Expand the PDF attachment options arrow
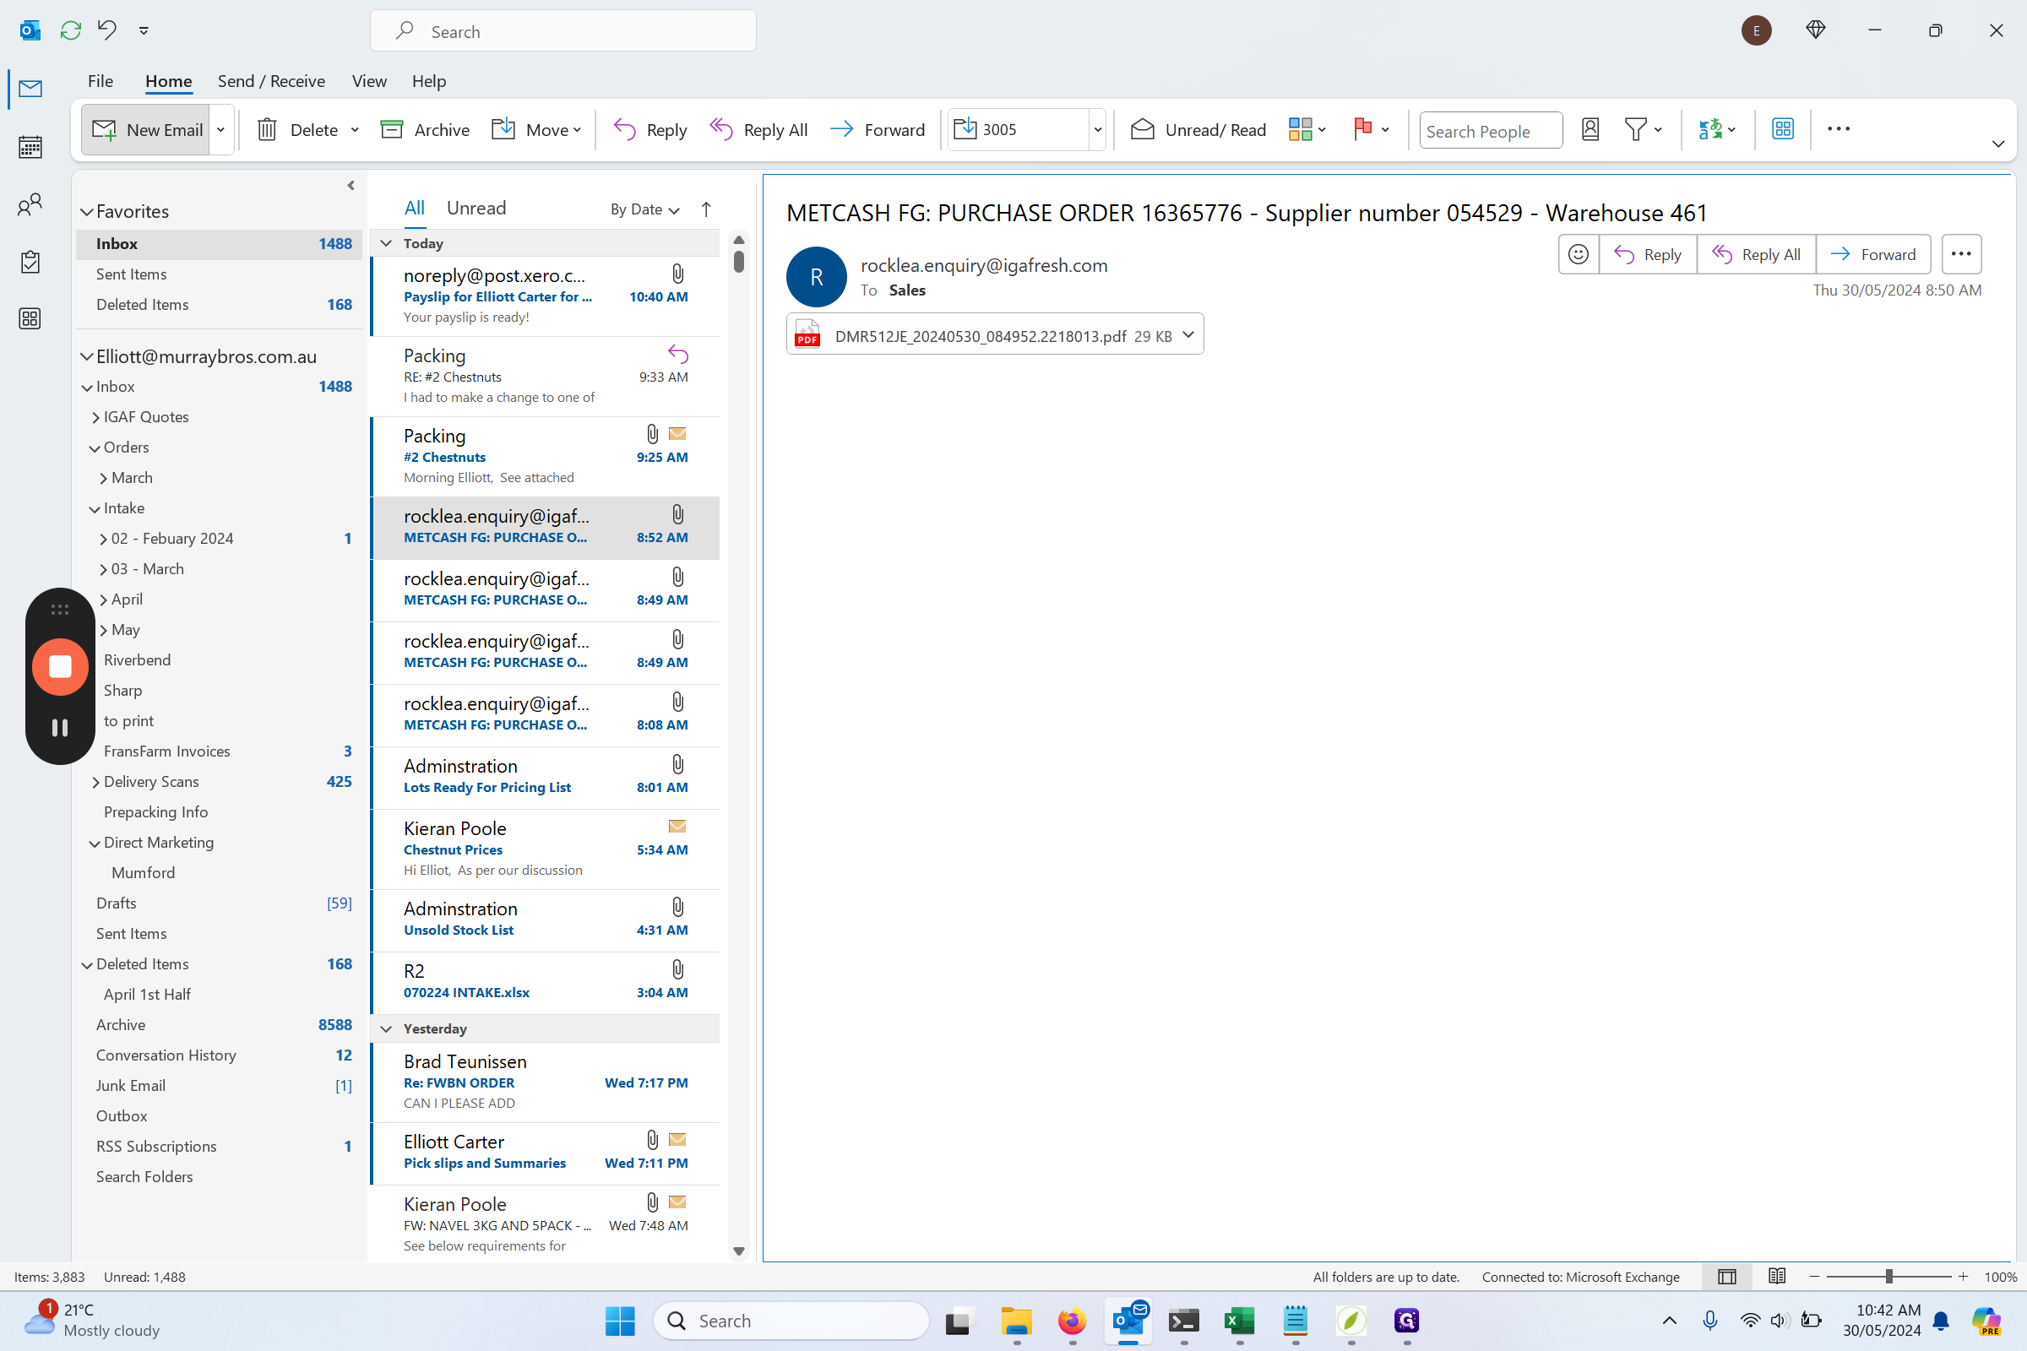The width and height of the screenshot is (2027, 1351). 1187,334
